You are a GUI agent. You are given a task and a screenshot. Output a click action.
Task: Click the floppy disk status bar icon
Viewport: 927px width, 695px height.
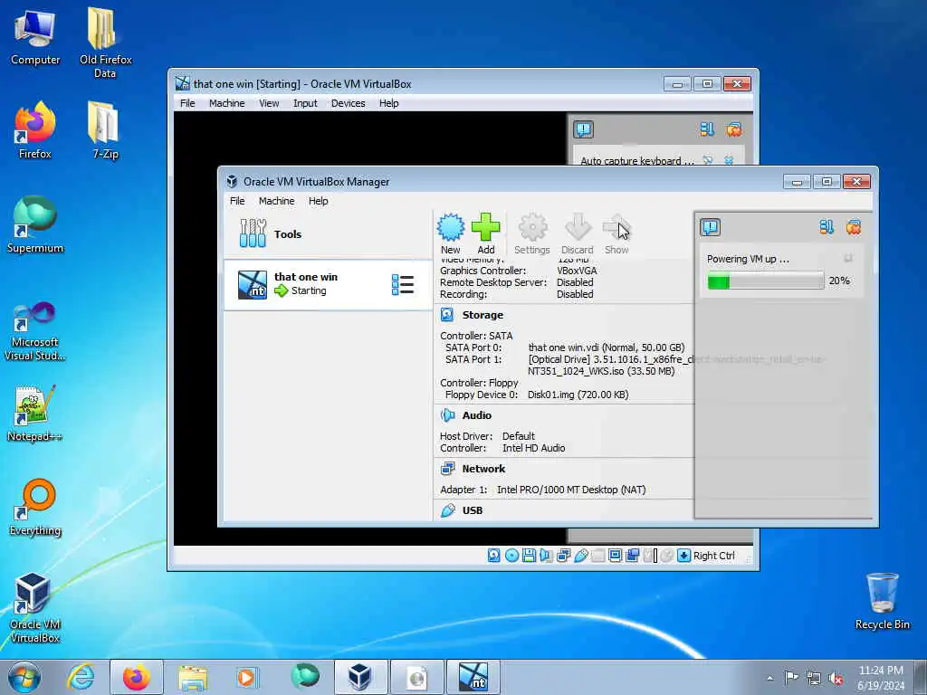[529, 556]
